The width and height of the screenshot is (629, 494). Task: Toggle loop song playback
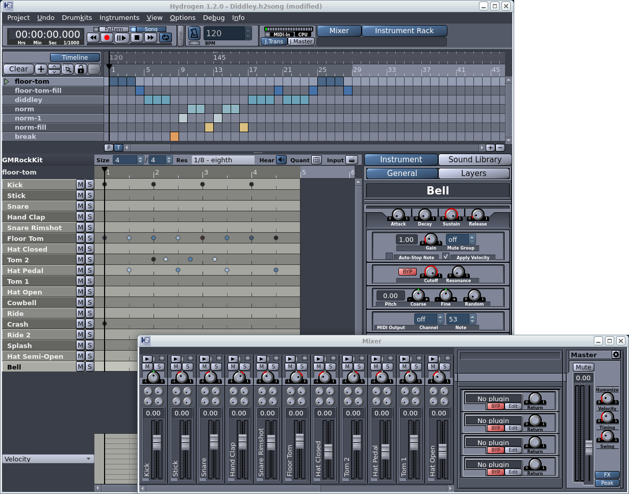pos(165,37)
